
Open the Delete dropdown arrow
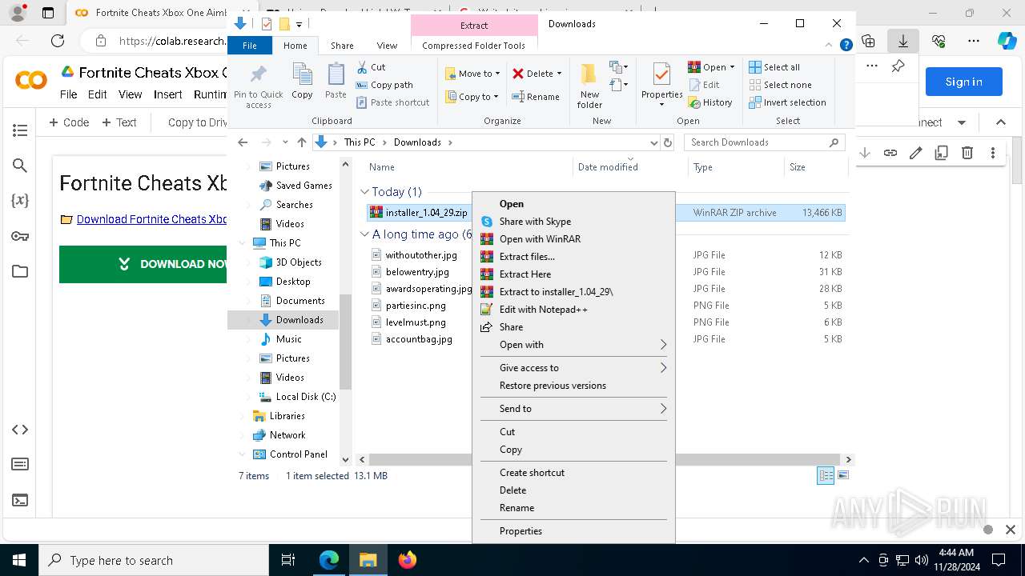pyautogui.click(x=559, y=74)
